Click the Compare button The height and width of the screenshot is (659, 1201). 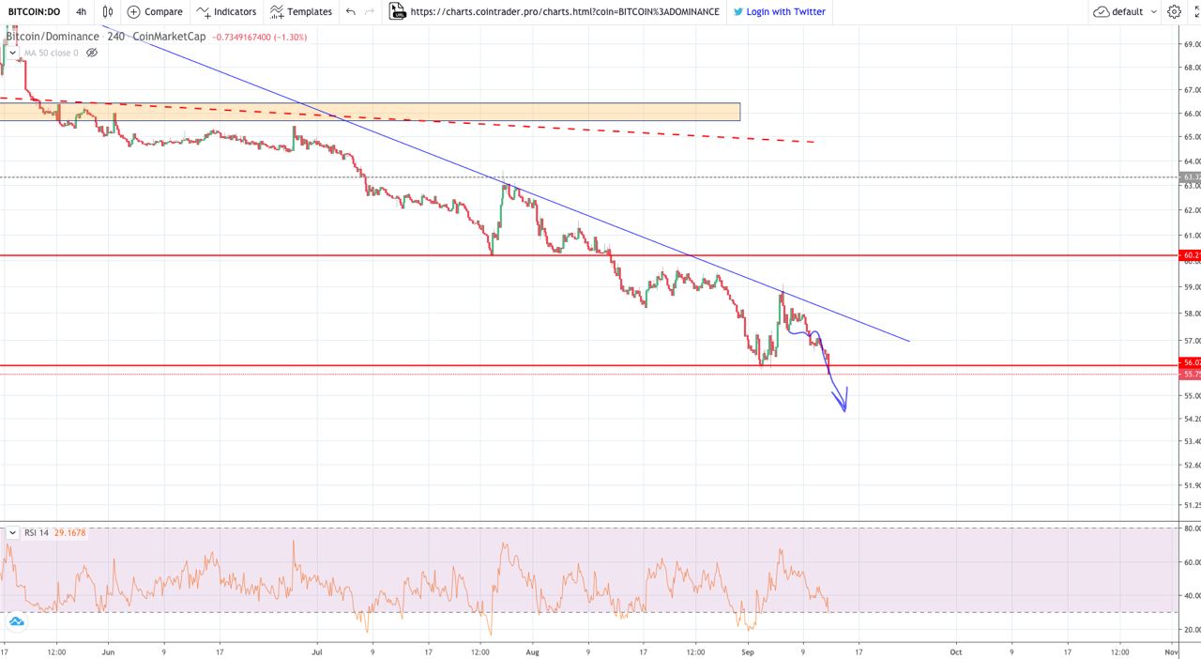point(155,11)
